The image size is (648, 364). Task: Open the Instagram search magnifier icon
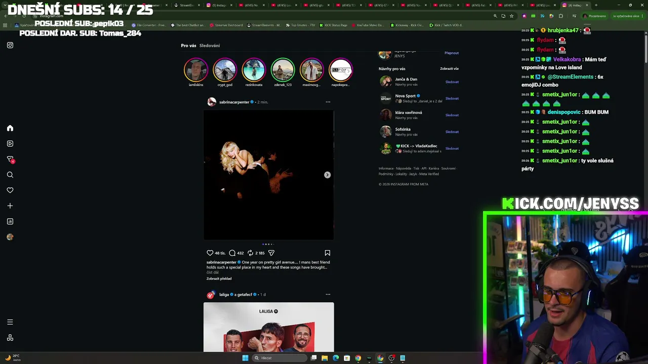[x=10, y=175]
